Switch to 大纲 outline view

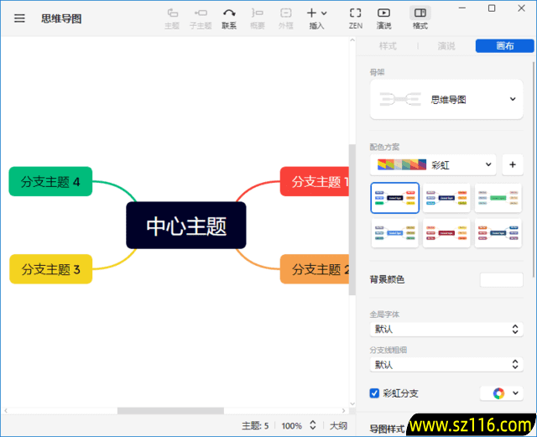(338, 426)
